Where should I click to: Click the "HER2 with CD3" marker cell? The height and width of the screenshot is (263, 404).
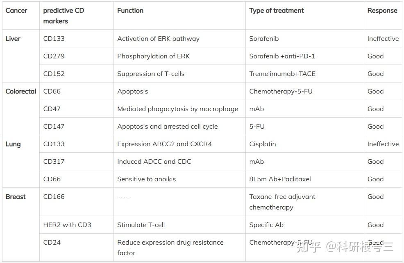click(67, 225)
